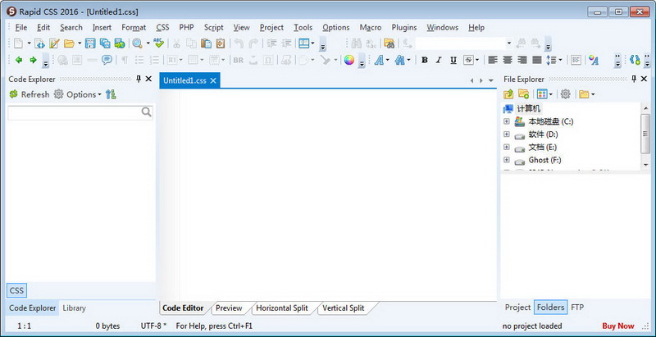Insert a comment with the speech bubble icon
Image resolution: width=656 pixels, height=337 pixels.
tap(107, 60)
